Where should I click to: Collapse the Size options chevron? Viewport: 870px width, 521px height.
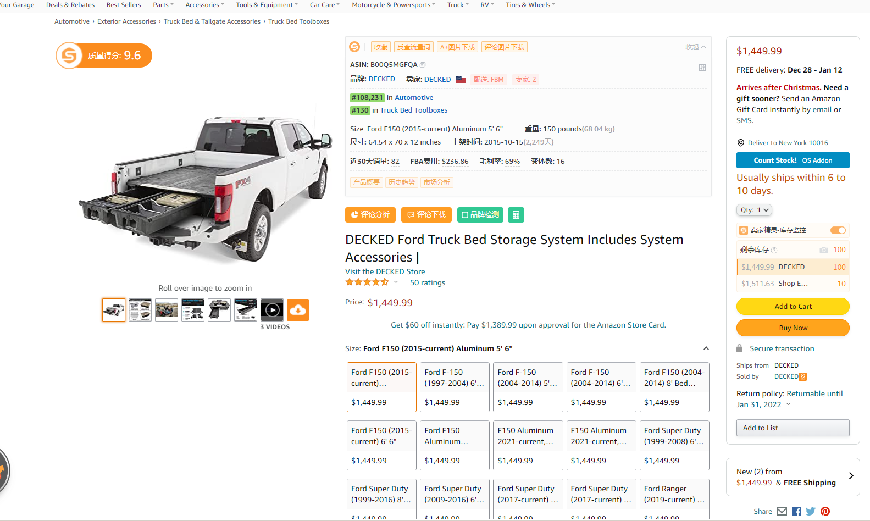click(706, 348)
